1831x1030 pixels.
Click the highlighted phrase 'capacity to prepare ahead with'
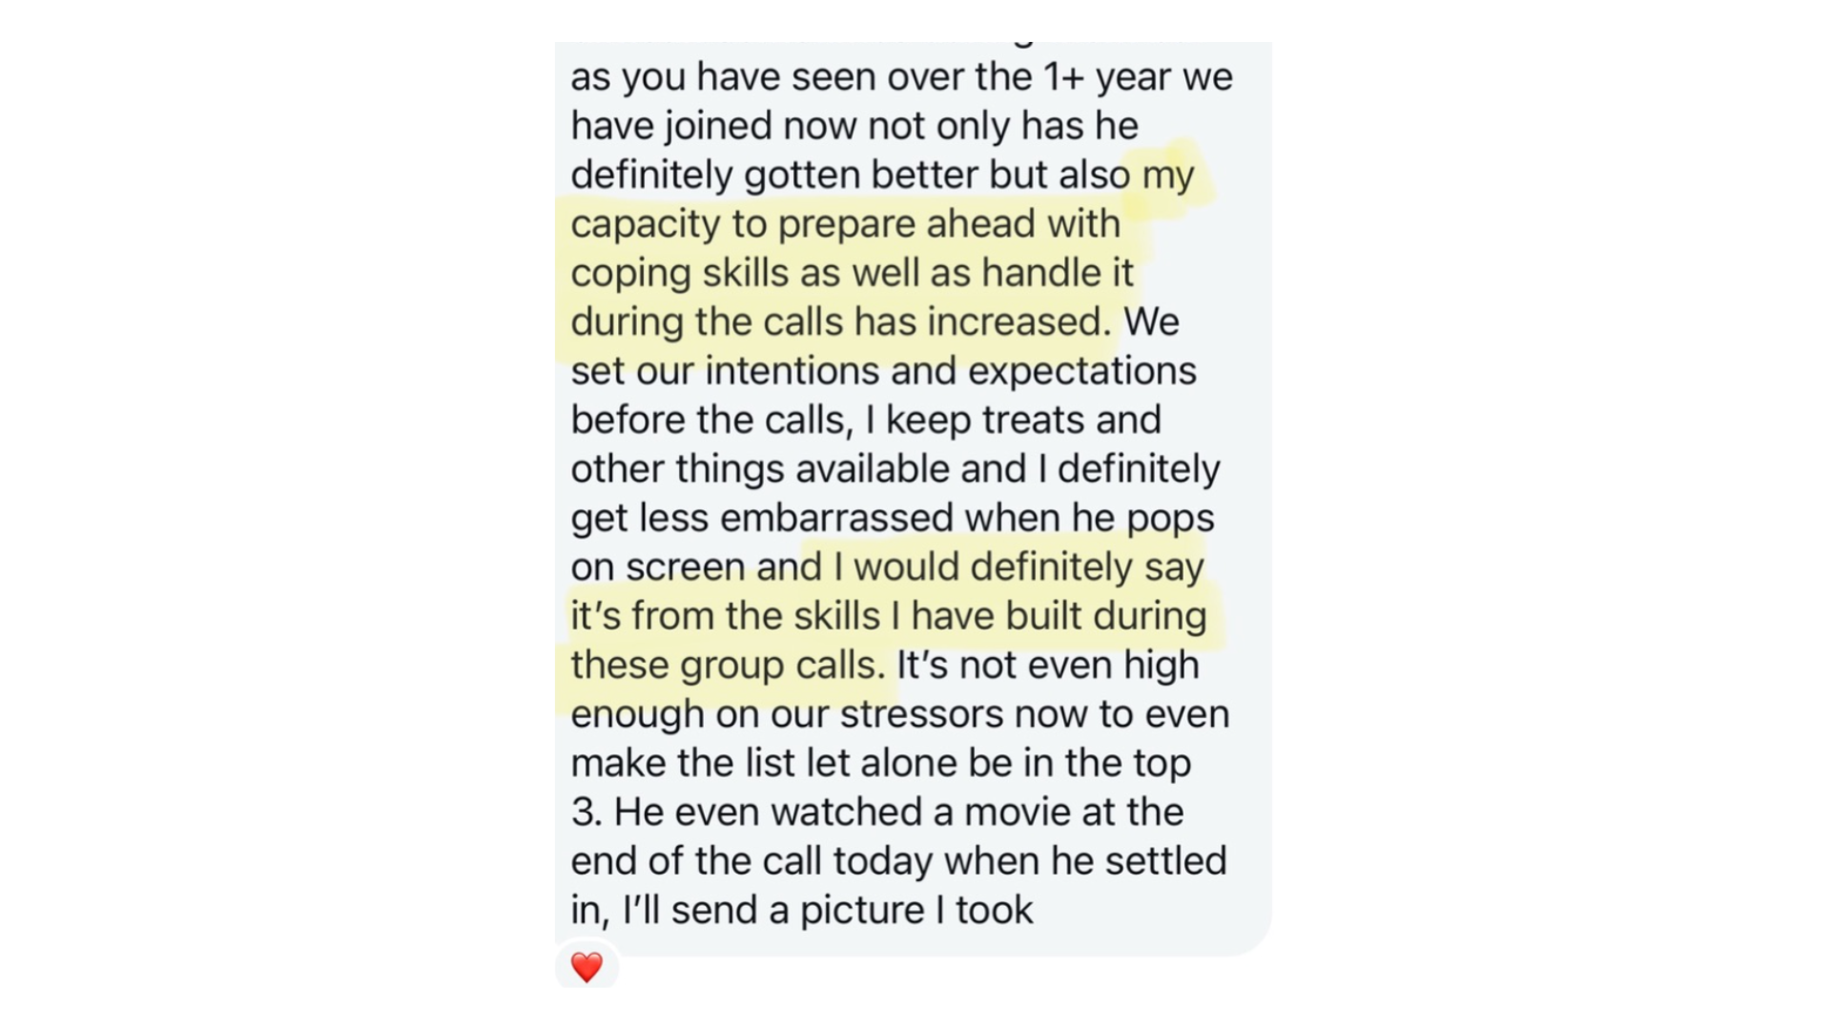(x=846, y=224)
